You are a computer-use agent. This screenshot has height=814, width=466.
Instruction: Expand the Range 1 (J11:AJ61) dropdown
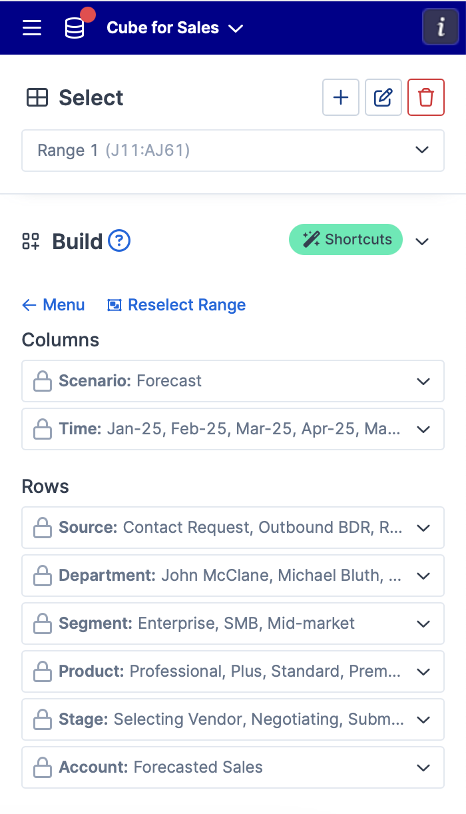coord(233,151)
